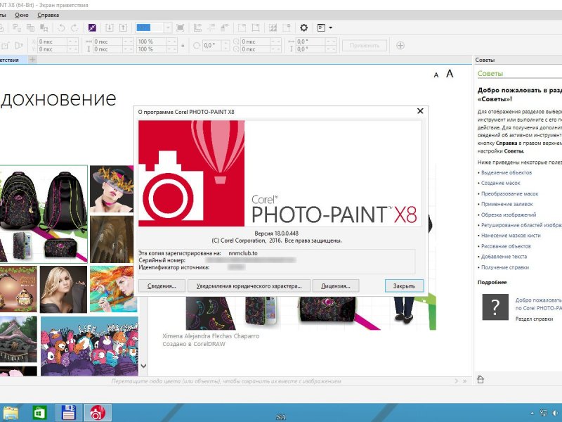Click the Закрыть button

click(404, 286)
